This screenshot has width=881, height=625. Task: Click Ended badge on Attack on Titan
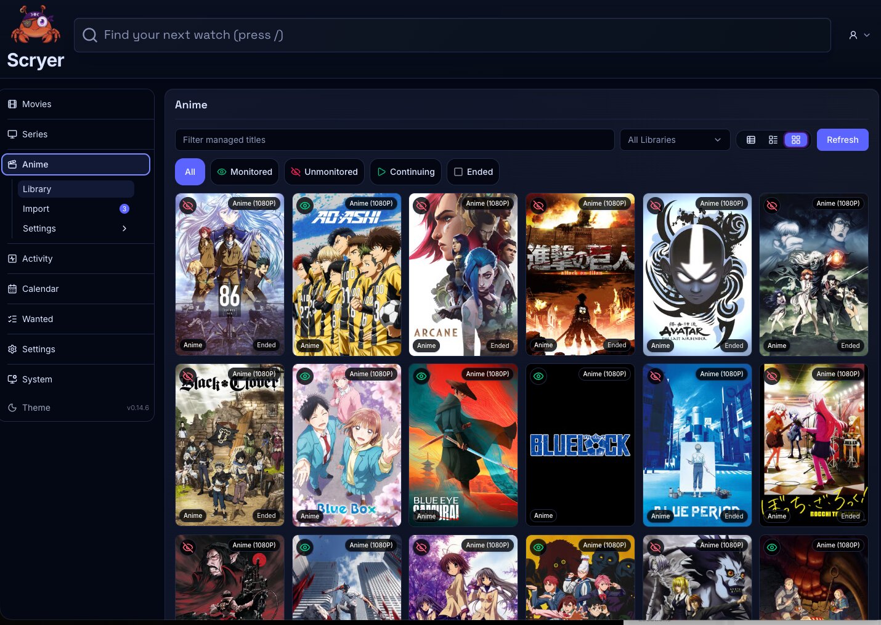coord(617,345)
